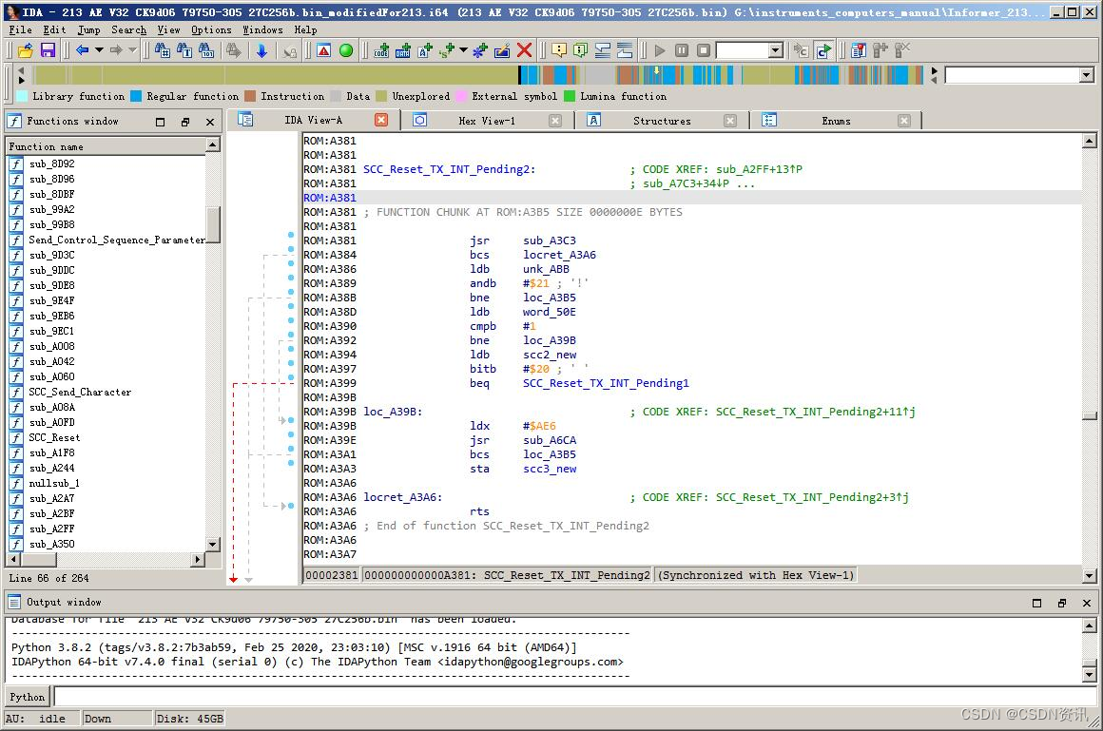Click the Save database icon
This screenshot has height=731, width=1103.
click(x=48, y=50)
